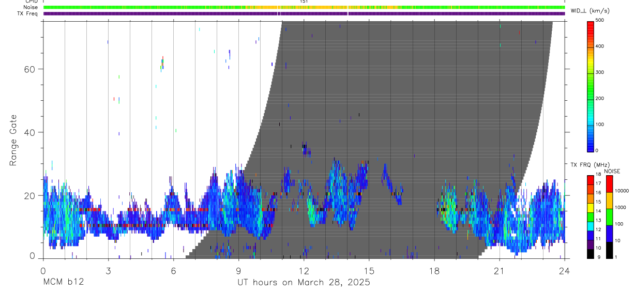635x293 pixels.
Task: Click the '0' tick on the WID colorbar
Action: (598, 150)
